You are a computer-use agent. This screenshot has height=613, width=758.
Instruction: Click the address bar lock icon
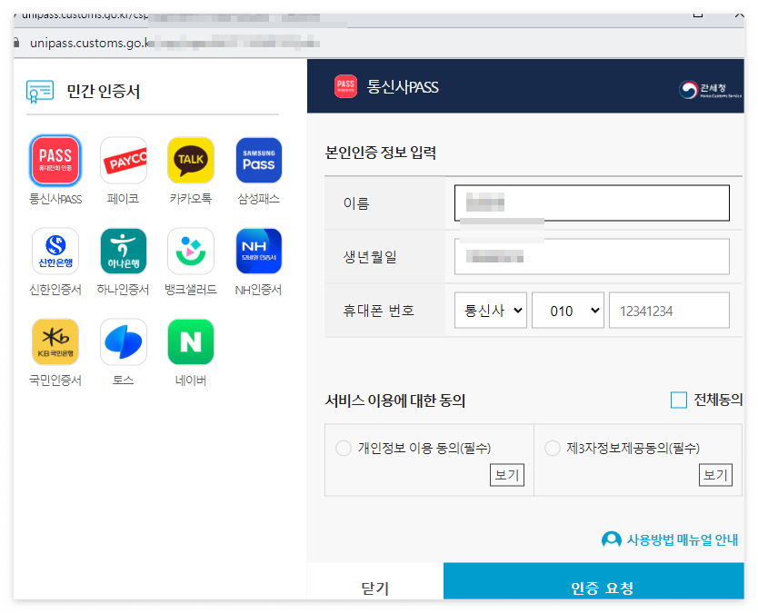(x=16, y=43)
